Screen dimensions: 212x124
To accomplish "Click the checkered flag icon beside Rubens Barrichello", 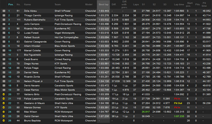I will pyautogui.click(x=4, y=20).
